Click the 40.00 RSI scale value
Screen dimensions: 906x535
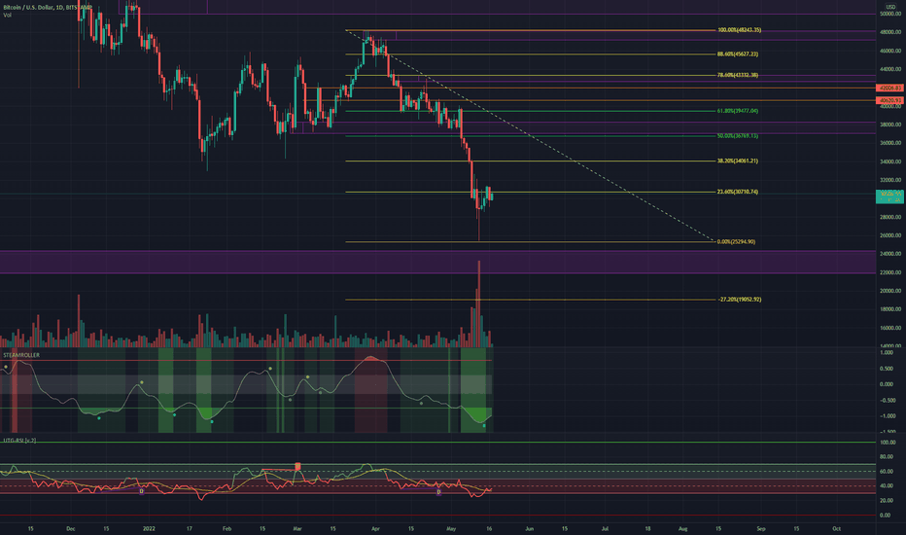coord(887,485)
